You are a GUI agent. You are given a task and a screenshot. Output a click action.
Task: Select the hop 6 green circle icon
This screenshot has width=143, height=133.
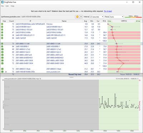tap(2, 38)
